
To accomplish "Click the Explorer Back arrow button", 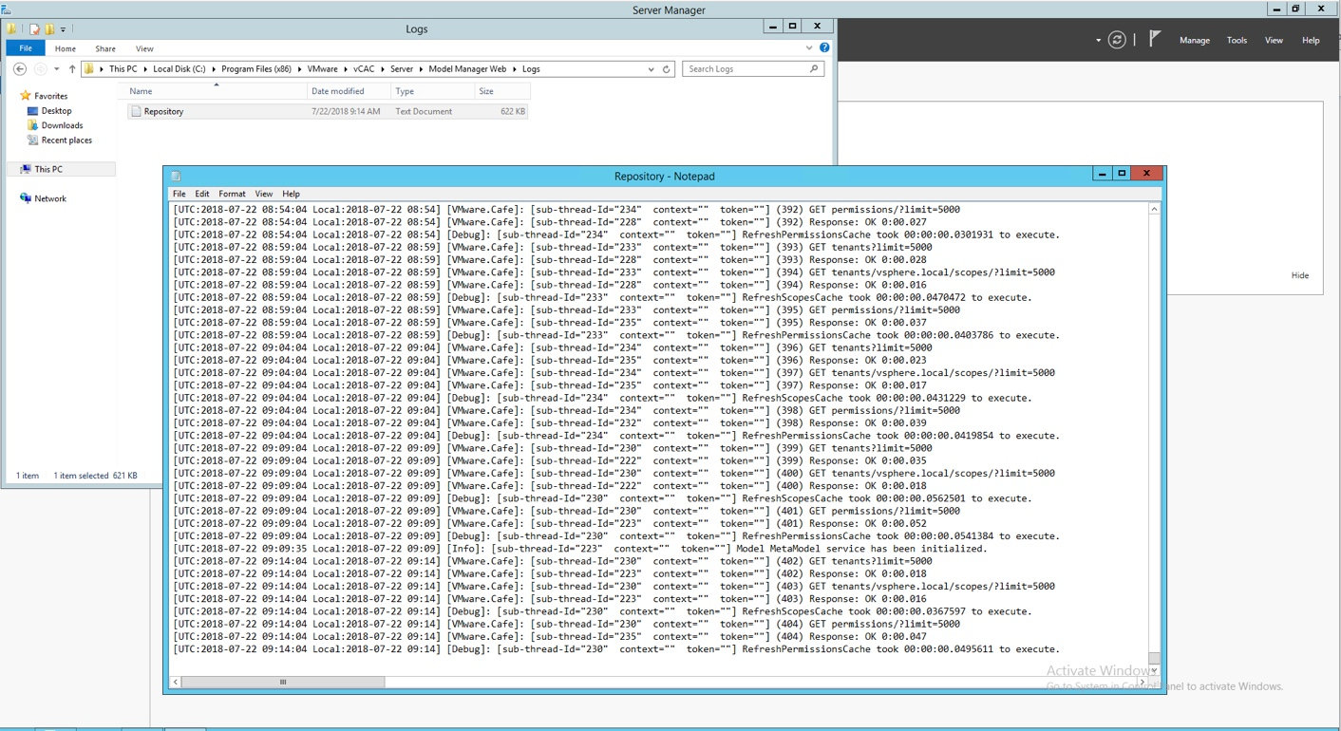I will [x=18, y=68].
